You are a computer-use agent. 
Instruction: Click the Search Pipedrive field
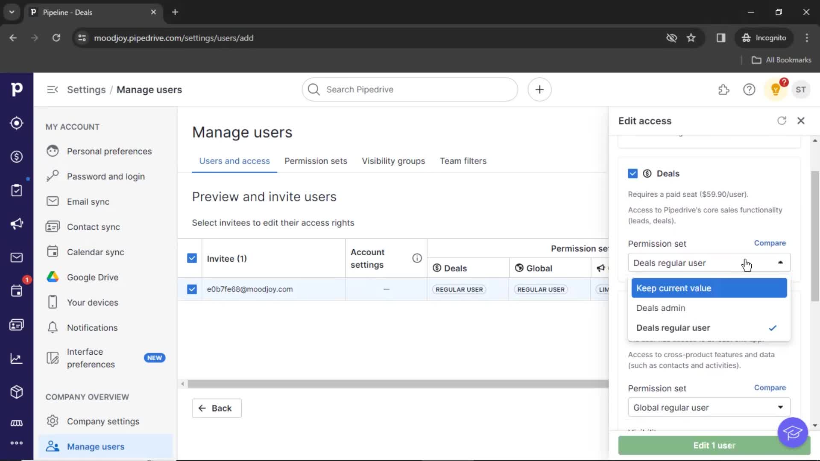(x=410, y=89)
